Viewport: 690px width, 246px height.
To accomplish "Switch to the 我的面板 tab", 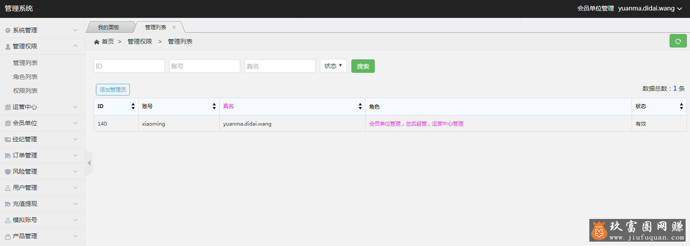I will pyautogui.click(x=109, y=27).
